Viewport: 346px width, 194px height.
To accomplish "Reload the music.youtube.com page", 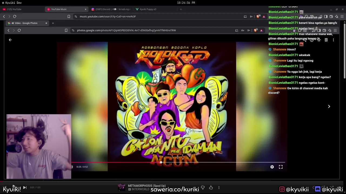I will click(x=15, y=16).
